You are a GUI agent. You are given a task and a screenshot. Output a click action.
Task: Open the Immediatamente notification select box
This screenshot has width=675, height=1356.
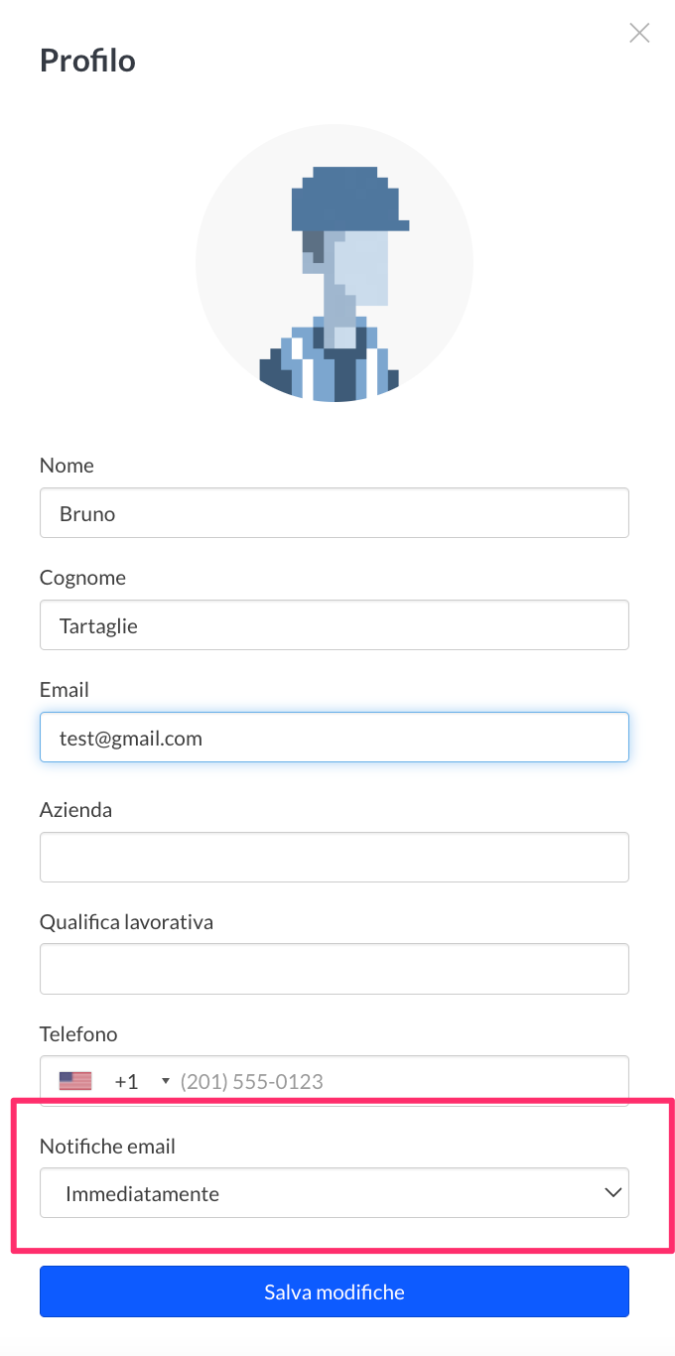[x=335, y=1193]
